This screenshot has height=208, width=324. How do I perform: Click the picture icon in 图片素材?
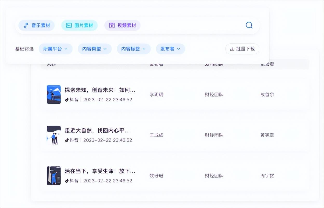(69, 25)
